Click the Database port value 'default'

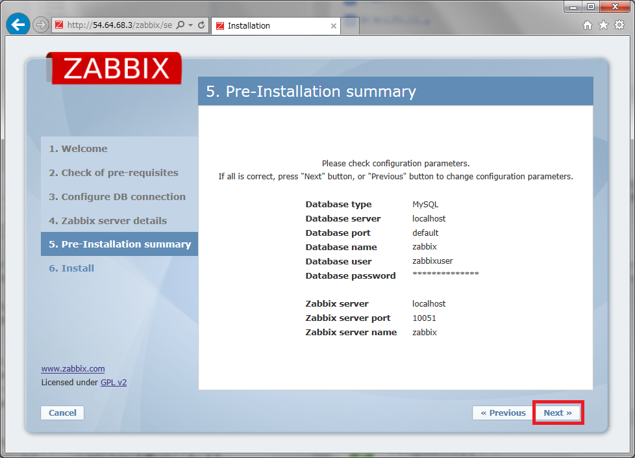point(425,233)
